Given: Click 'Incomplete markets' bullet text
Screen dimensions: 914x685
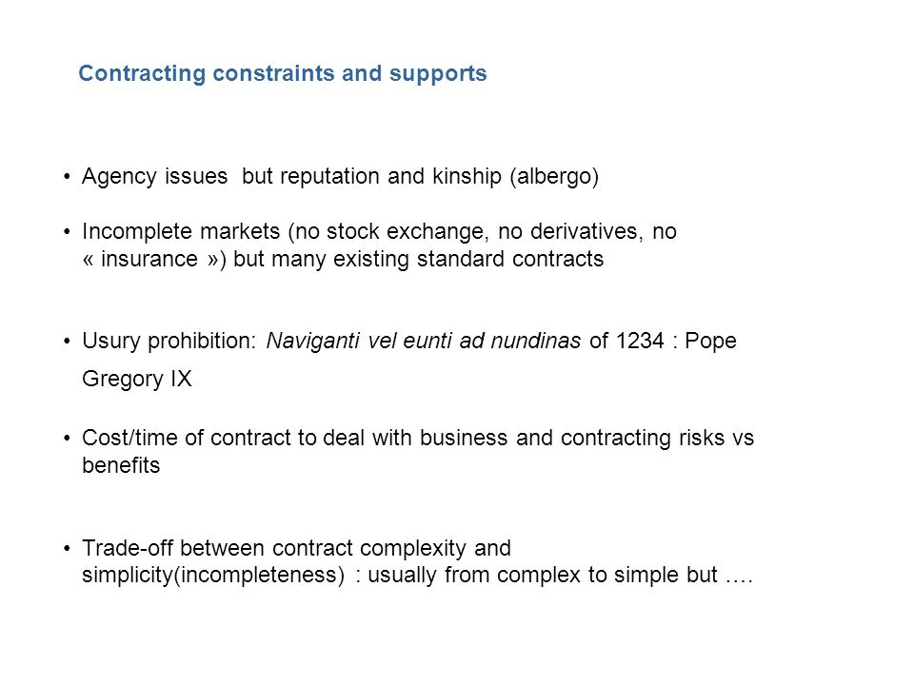Looking at the screenshot, I should coord(181,232).
